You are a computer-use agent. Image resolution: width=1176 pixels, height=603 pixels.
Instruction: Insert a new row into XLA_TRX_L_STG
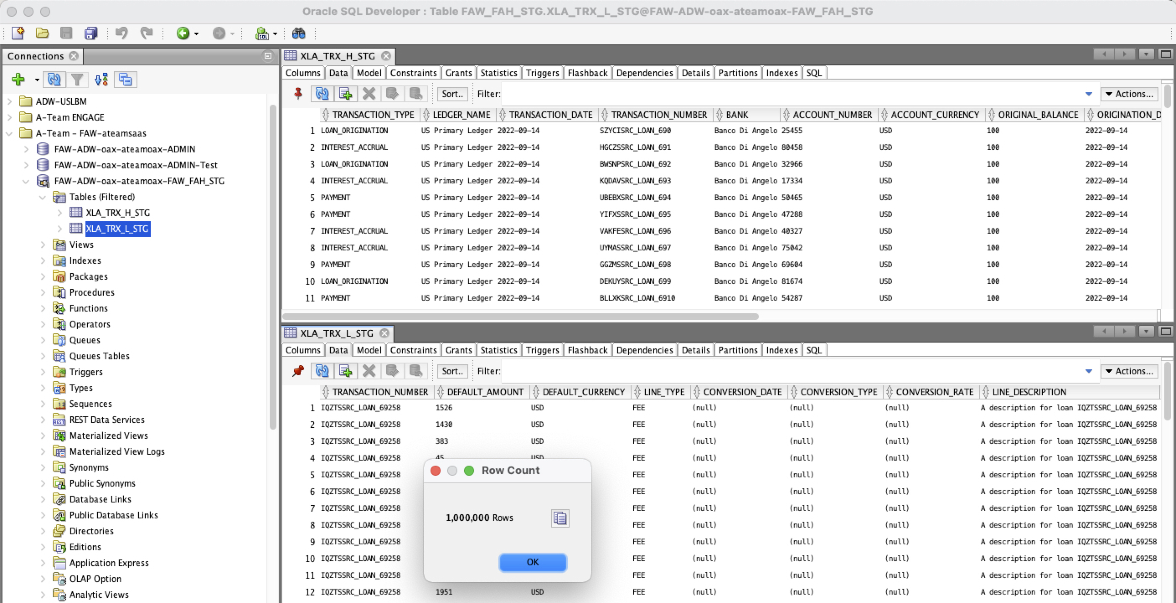tap(346, 371)
